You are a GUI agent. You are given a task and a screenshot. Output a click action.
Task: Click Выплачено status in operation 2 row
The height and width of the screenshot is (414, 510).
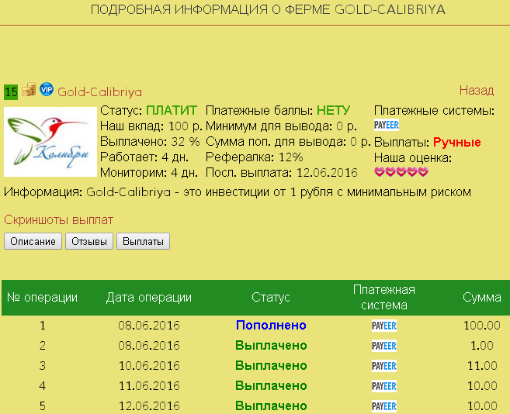[271, 346]
